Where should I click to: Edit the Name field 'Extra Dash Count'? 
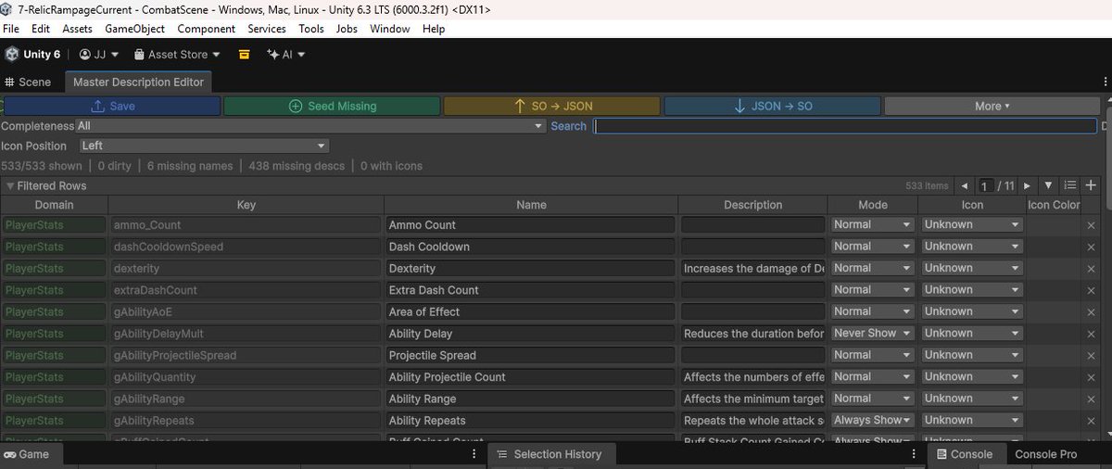(530, 289)
